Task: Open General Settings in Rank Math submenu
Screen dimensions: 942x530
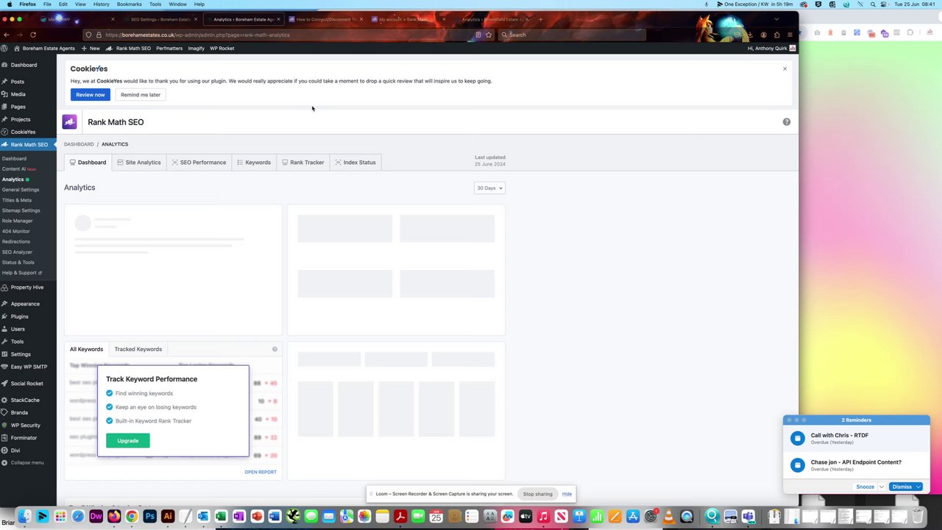Action: (x=21, y=190)
